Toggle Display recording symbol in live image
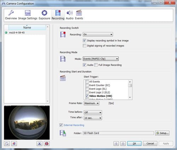 click(85, 41)
